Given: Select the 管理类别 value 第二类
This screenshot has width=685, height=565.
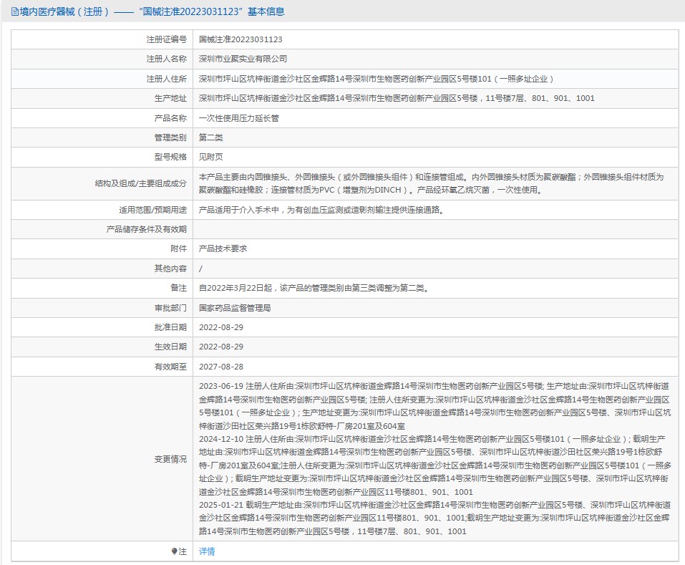Looking at the screenshot, I should (x=210, y=136).
